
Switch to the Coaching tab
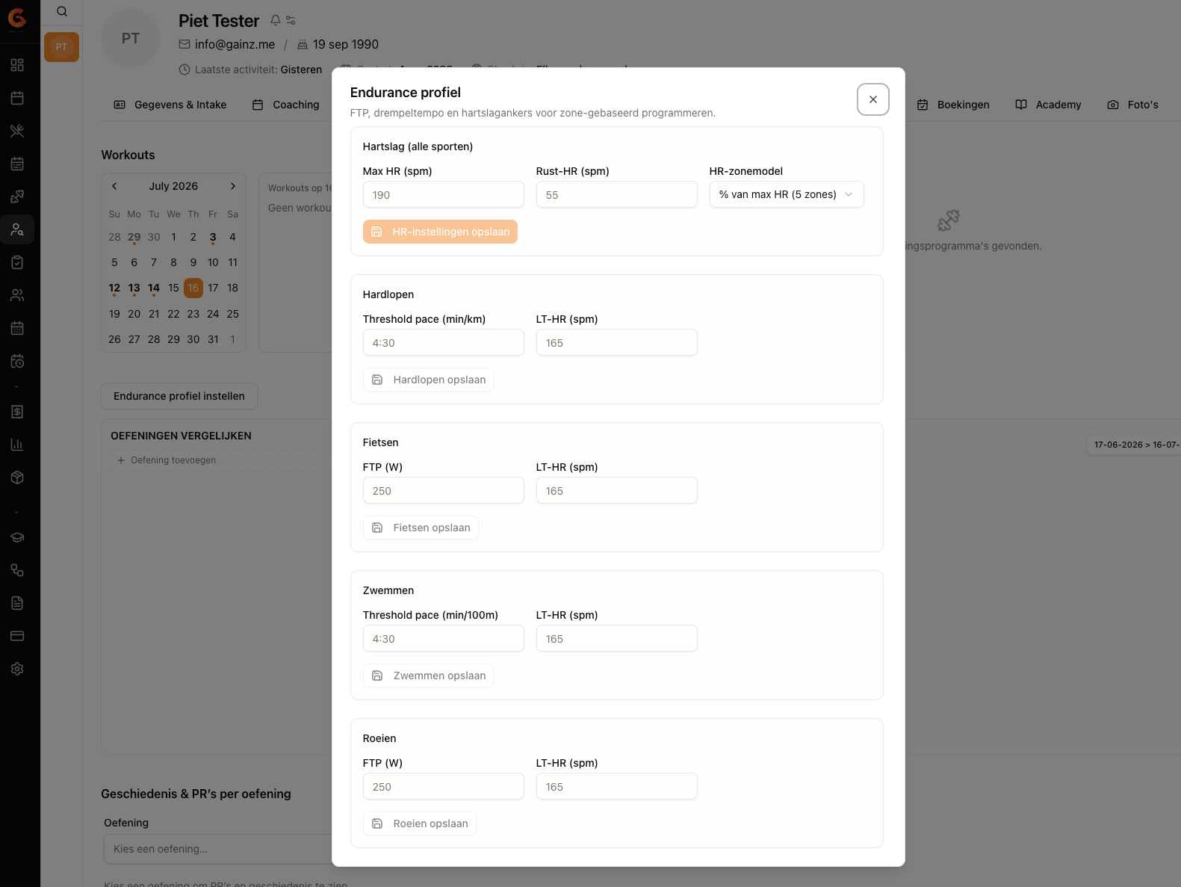click(286, 105)
